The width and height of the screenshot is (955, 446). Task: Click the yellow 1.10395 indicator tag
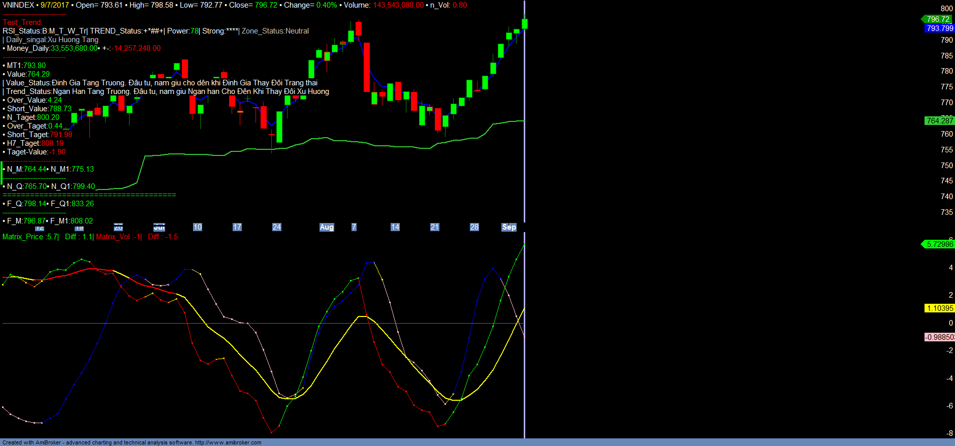pos(939,308)
